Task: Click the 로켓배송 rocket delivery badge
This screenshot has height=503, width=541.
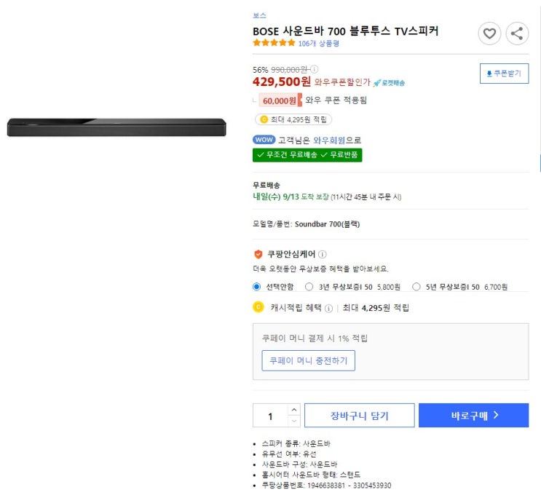Action: [x=391, y=82]
